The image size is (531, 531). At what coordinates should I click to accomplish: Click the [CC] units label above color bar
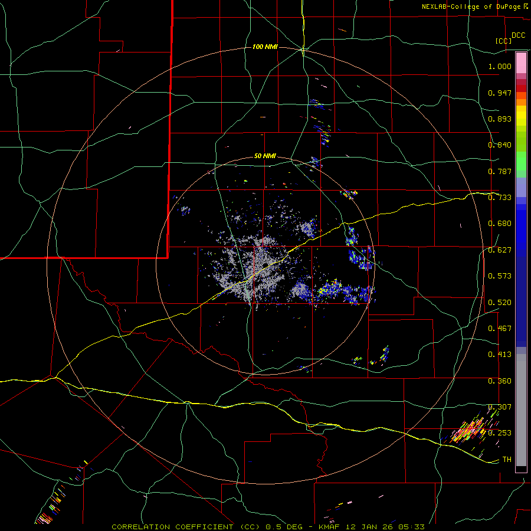[503, 41]
